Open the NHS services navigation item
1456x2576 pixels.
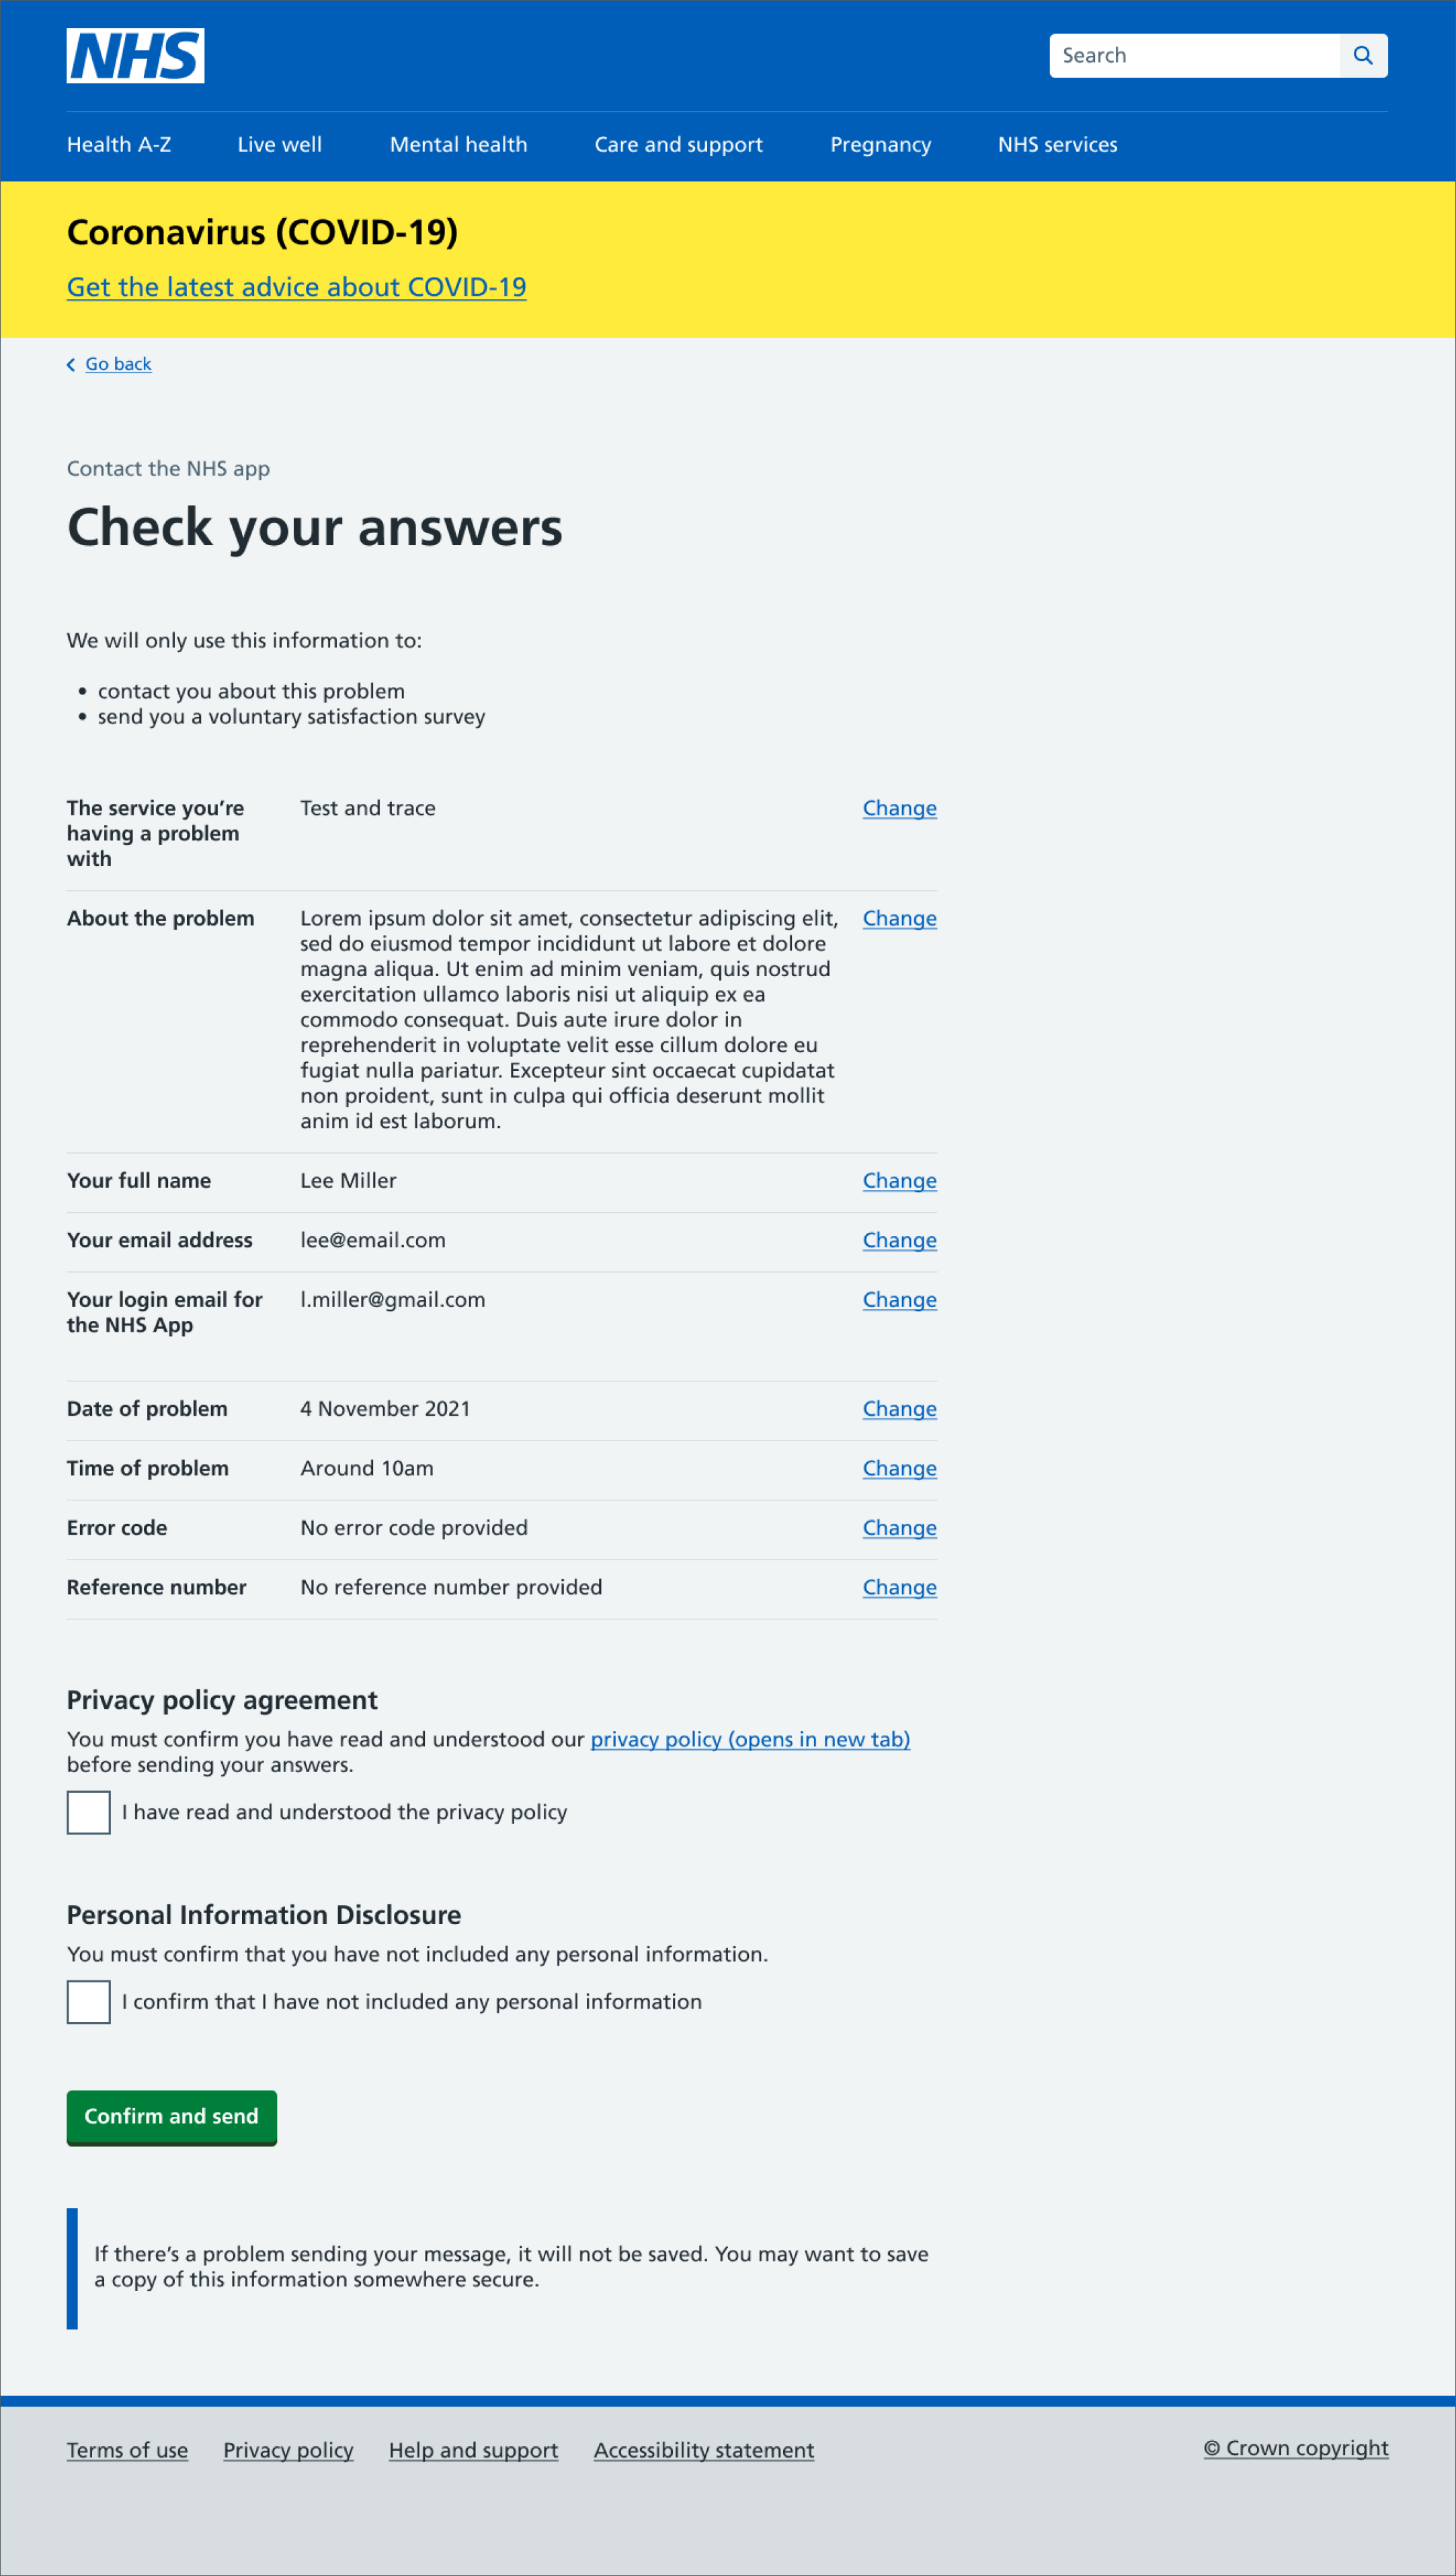coord(1057,145)
